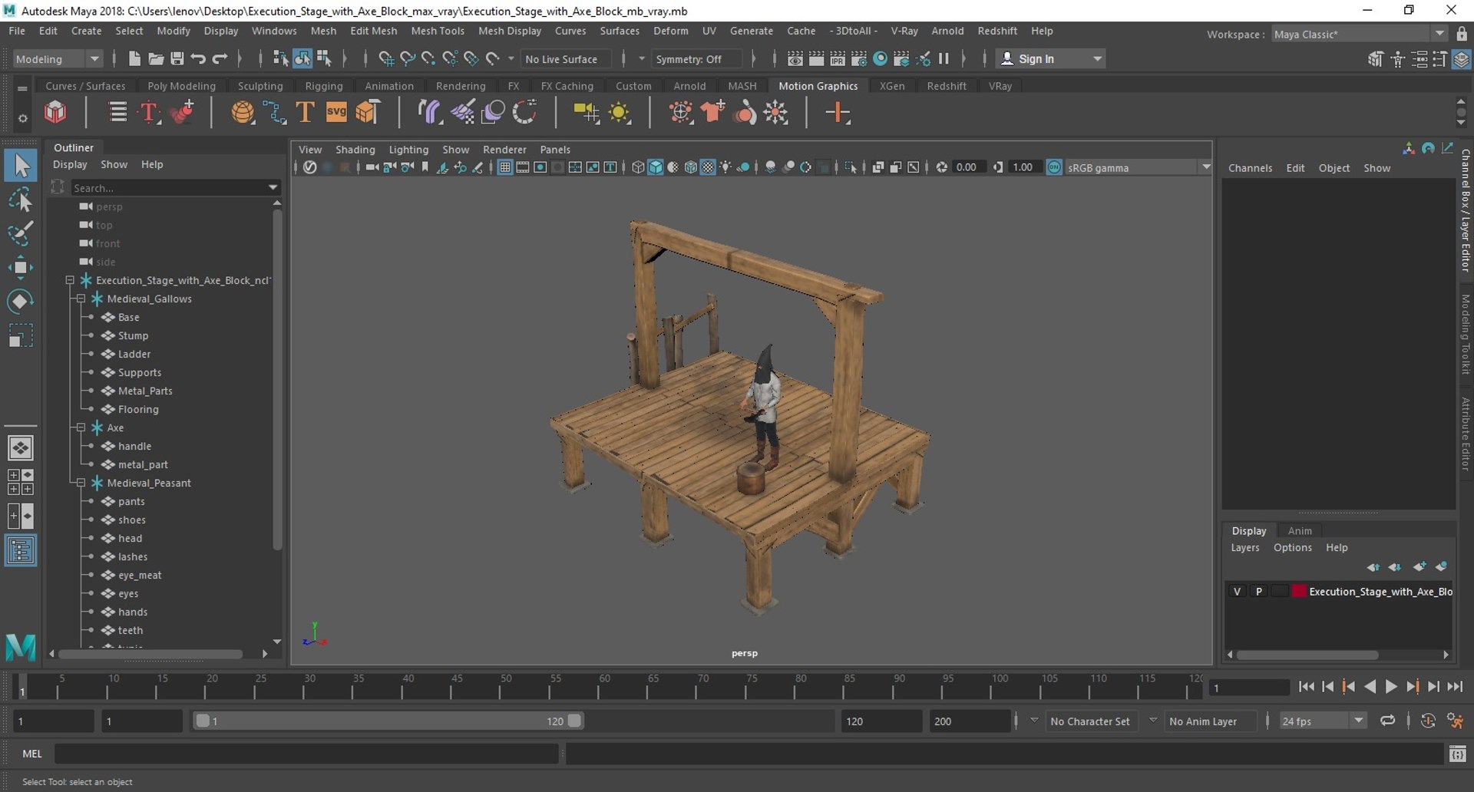Collapse the Medieval_Gallows group
Screen dimensions: 1474x792
81,299
